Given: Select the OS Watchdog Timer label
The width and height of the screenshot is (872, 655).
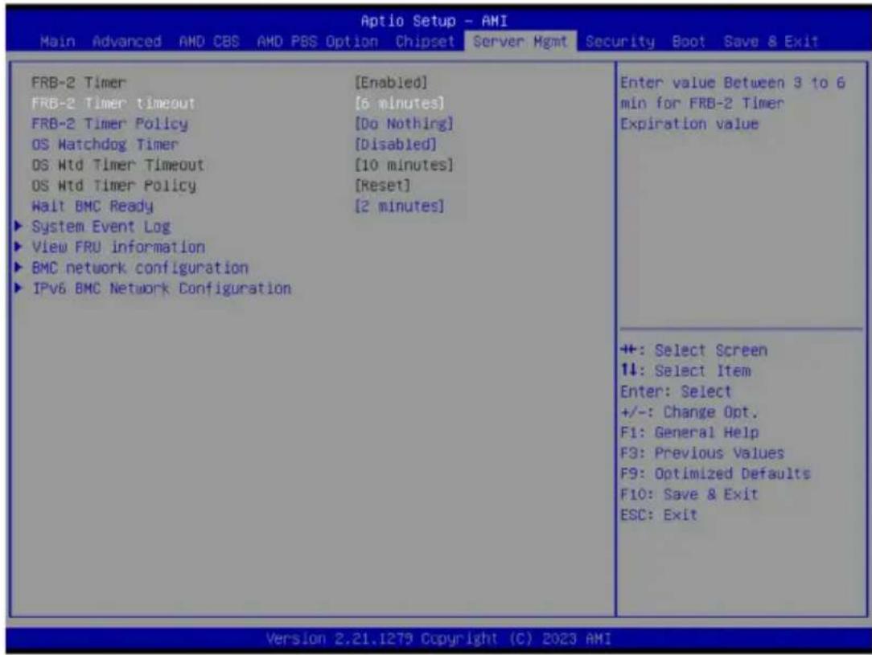Looking at the screenshot, I should click(105, 145).
